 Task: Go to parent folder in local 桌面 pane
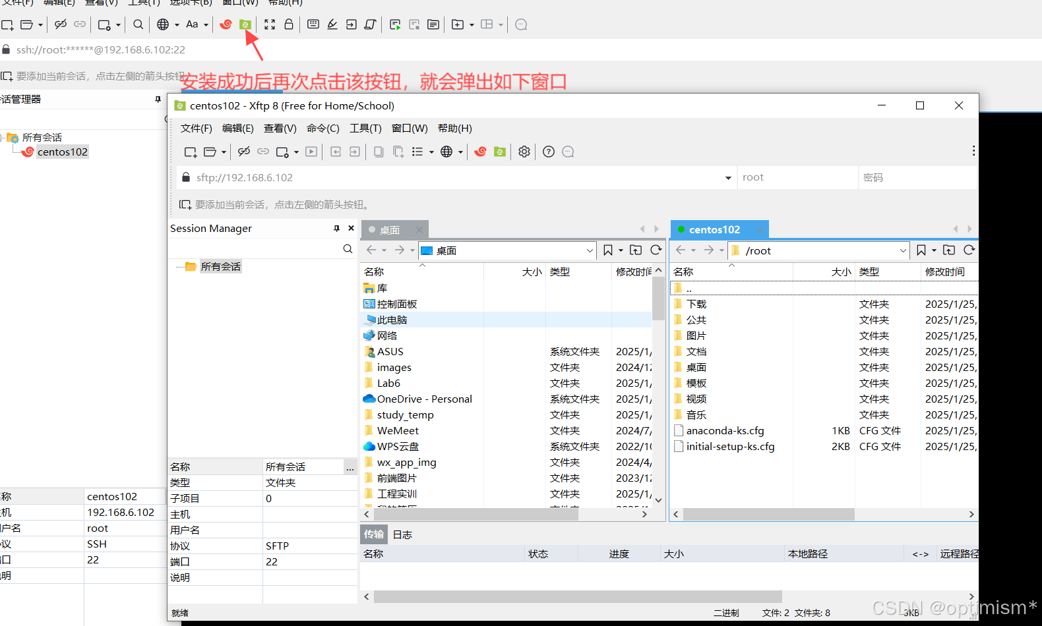pyautogui.click(x=636, y=250)
